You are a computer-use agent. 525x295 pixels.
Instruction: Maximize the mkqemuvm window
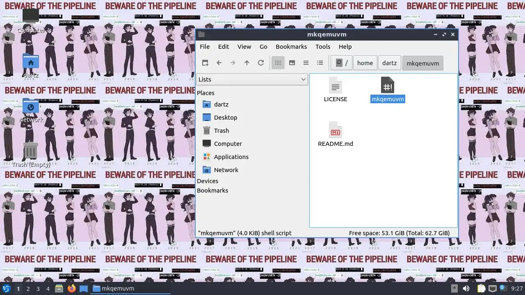tap(444, 34)
